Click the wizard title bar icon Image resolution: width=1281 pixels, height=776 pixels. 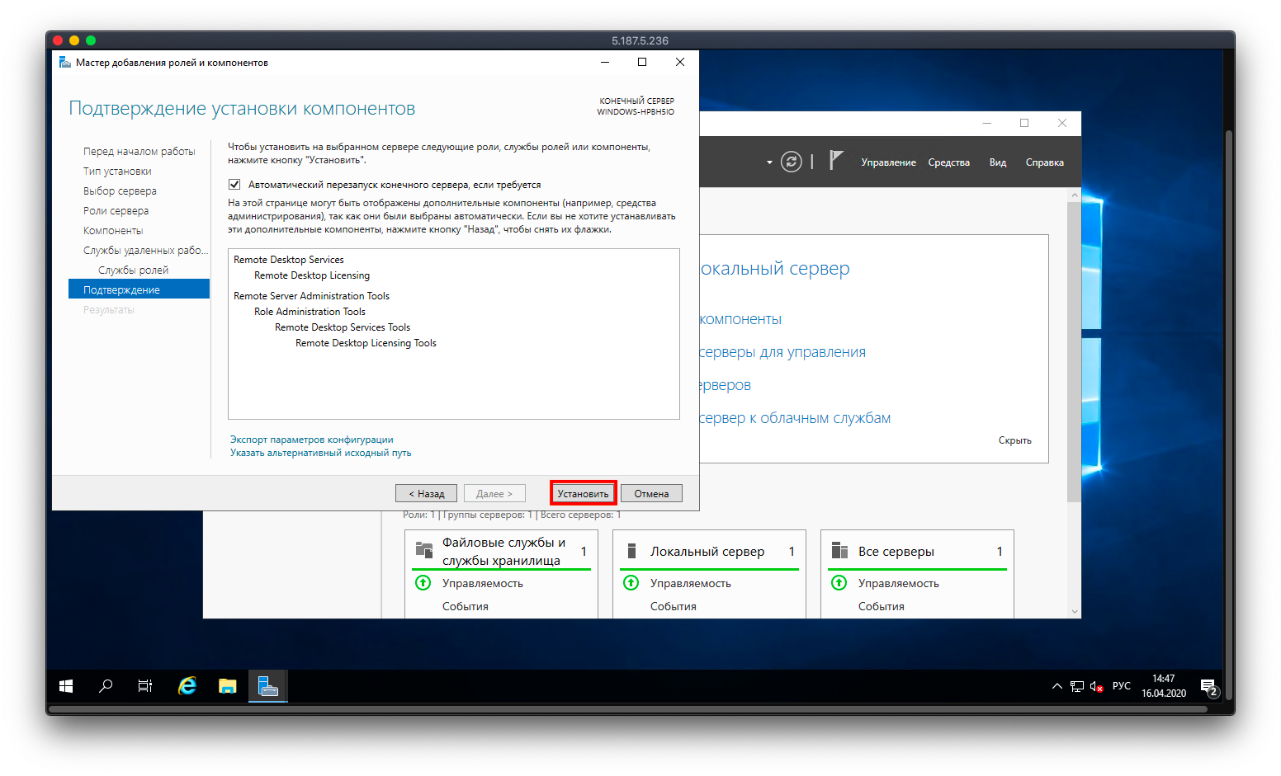65,62
